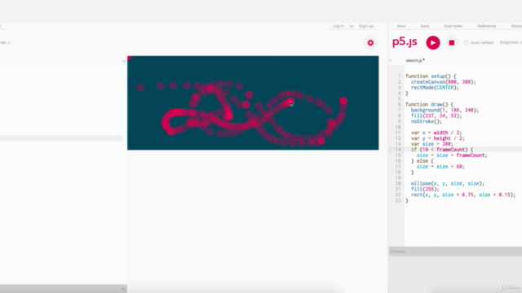Run the sketch with the play button
The width and height of the screenshot is (522, 293).
tap(433, 42)
